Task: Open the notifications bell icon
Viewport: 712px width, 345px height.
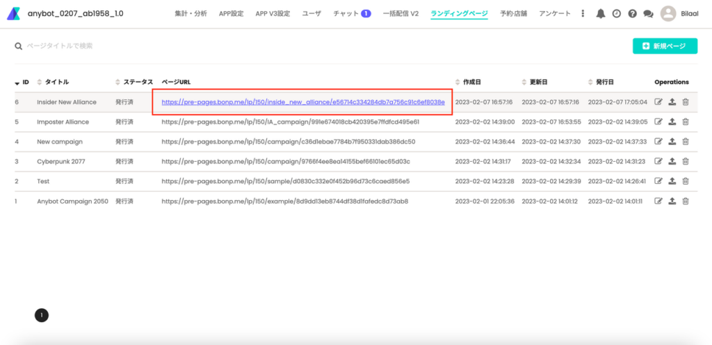Action: [x=601, y=13]
